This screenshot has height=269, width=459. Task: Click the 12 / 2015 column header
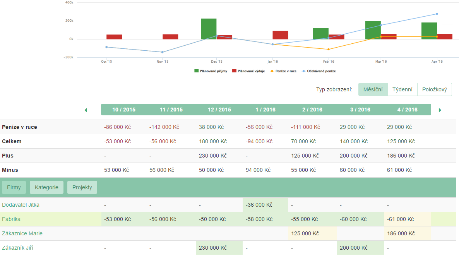[219, 110]
